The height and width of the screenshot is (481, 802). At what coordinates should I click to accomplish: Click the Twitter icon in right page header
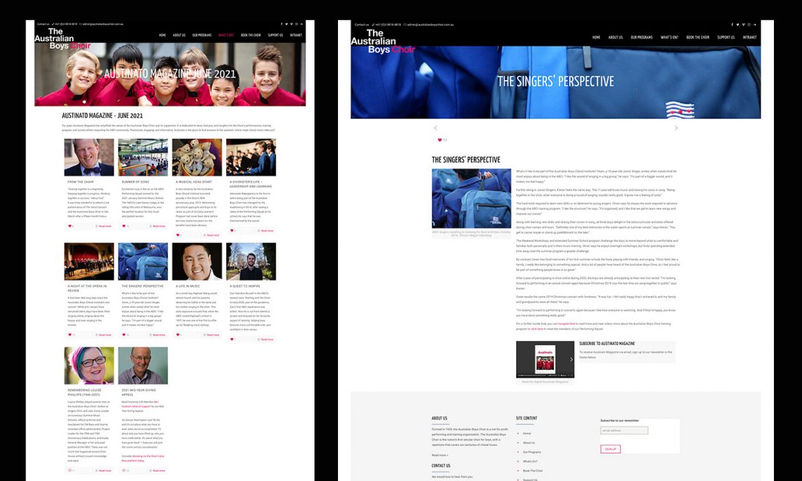738,24
